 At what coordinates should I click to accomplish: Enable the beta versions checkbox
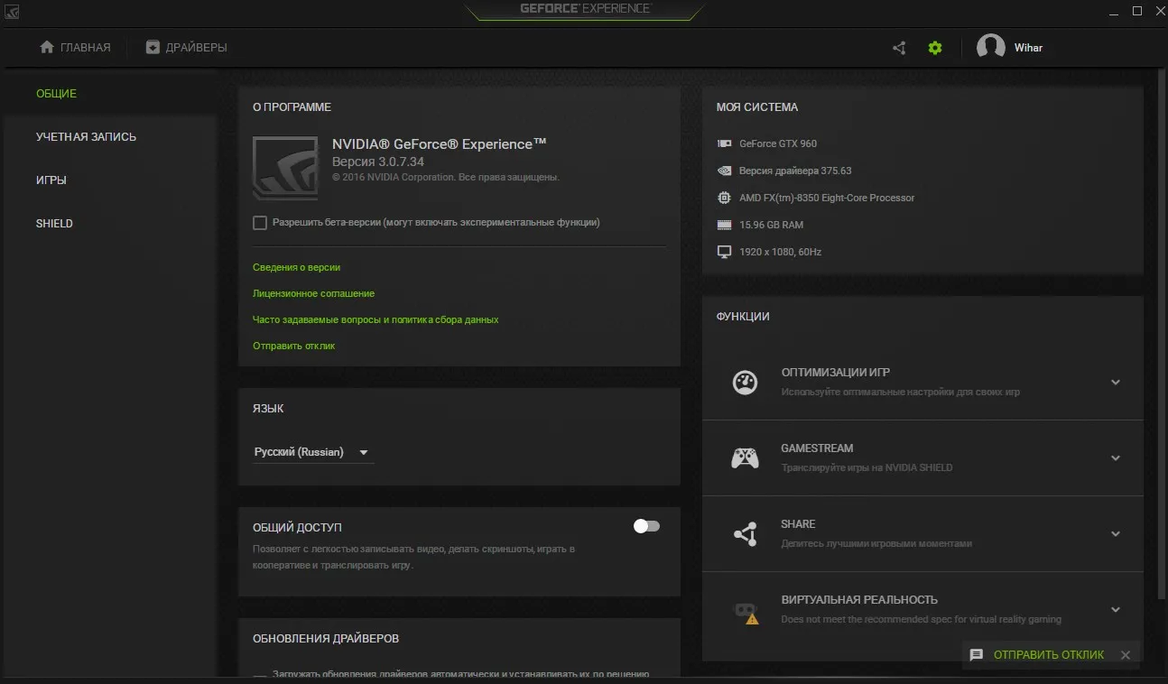click(260, 223)
